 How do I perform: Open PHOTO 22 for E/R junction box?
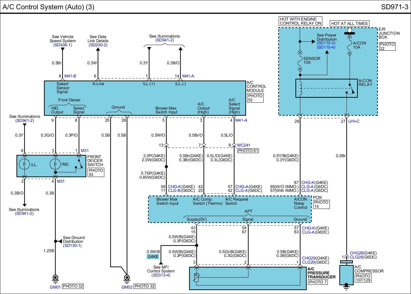pos(387,46)
